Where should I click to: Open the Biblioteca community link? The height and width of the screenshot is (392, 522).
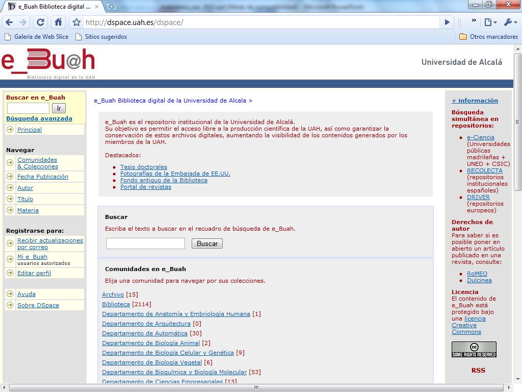coord(116,304)
